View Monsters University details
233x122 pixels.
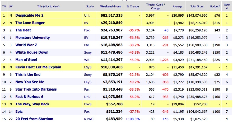(32, 37)
